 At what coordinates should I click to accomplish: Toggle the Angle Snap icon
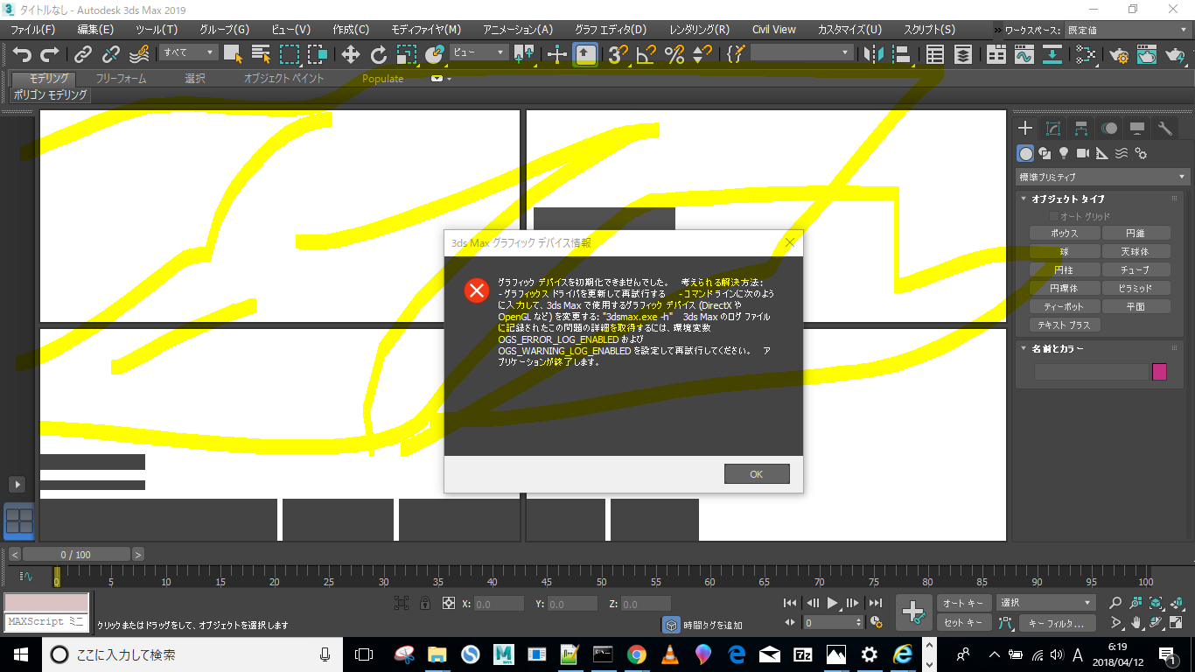646,54
